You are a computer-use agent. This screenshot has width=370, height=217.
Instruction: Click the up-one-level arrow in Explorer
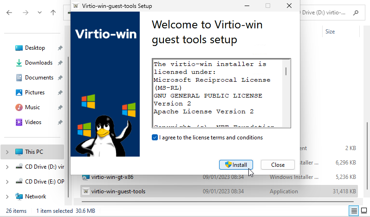[53, 13]
